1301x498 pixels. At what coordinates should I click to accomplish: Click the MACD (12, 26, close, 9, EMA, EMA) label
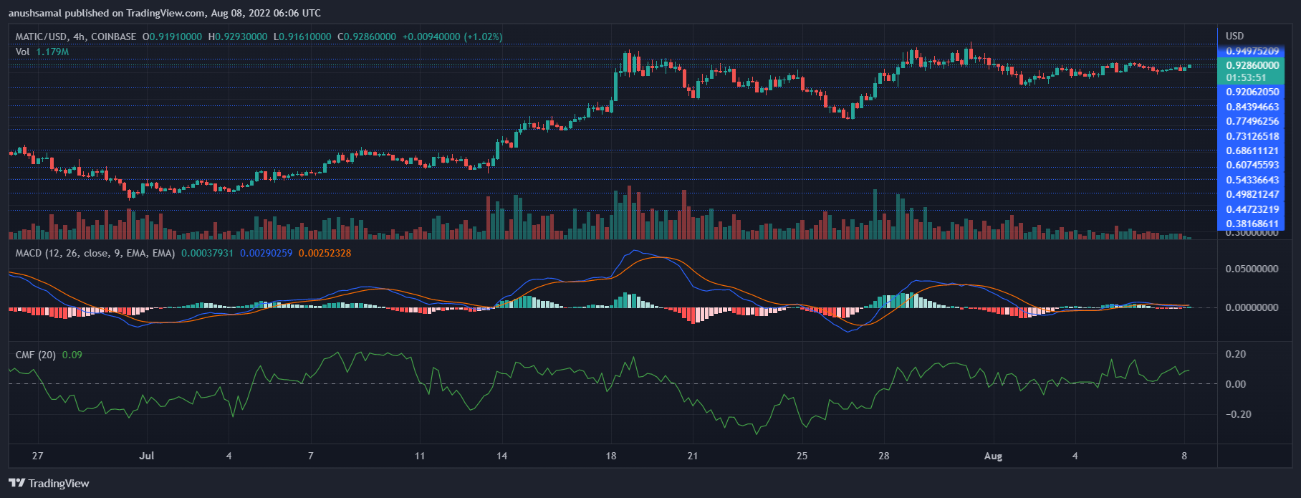click(95, 253)
